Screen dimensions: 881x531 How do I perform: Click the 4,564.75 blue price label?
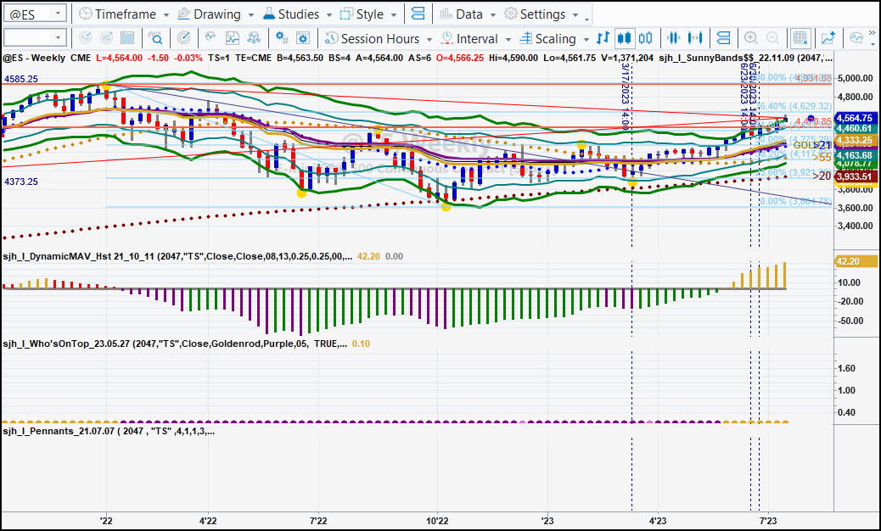coord(854,118)
